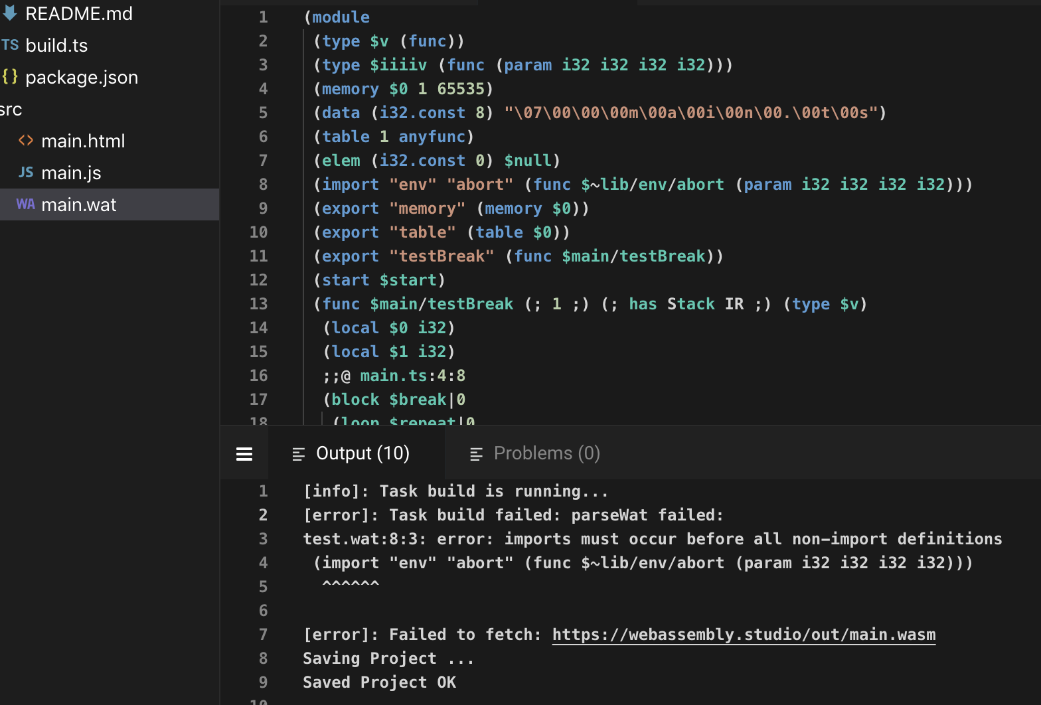The width and height of the screenshot is (1041, 705).
Task: Open package.json in the file tree
Action: (82, 77)
